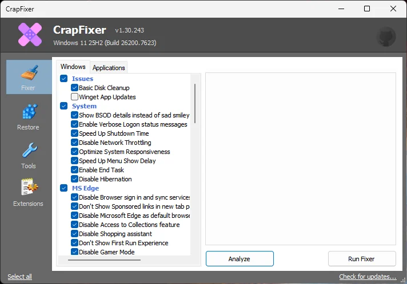Click the horizontal scrollbar in the list

point(104,260)
